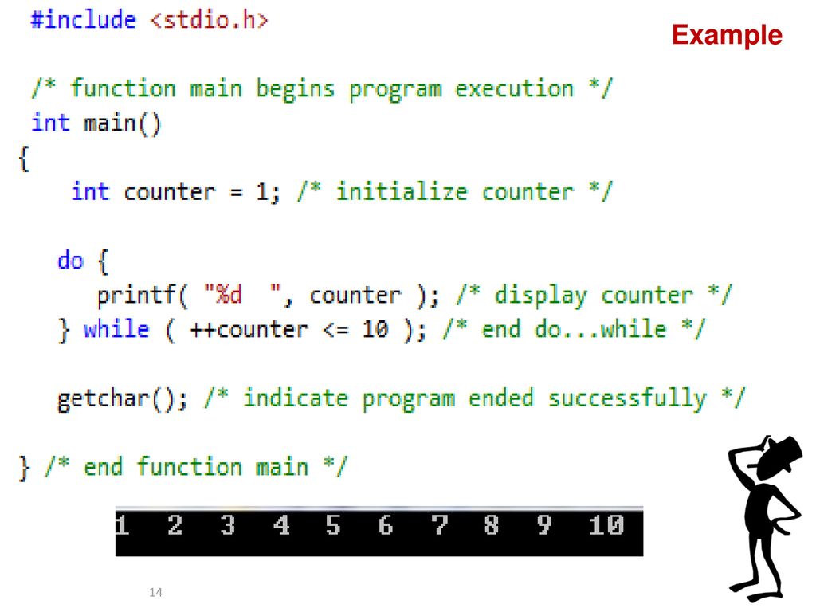Click the number 1 in console output
The width and height of the screenshot is (816, 612).
point(122,526)
